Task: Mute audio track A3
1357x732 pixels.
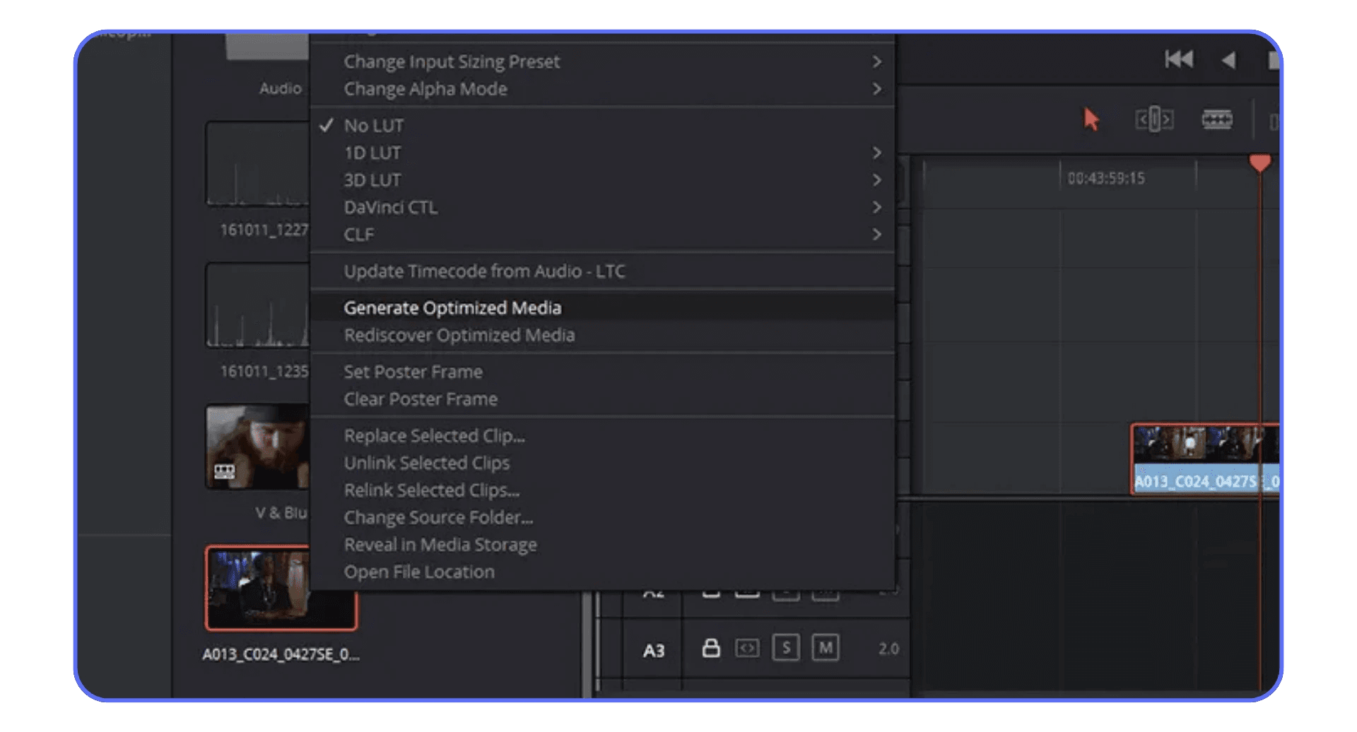Action: (825, 648)
